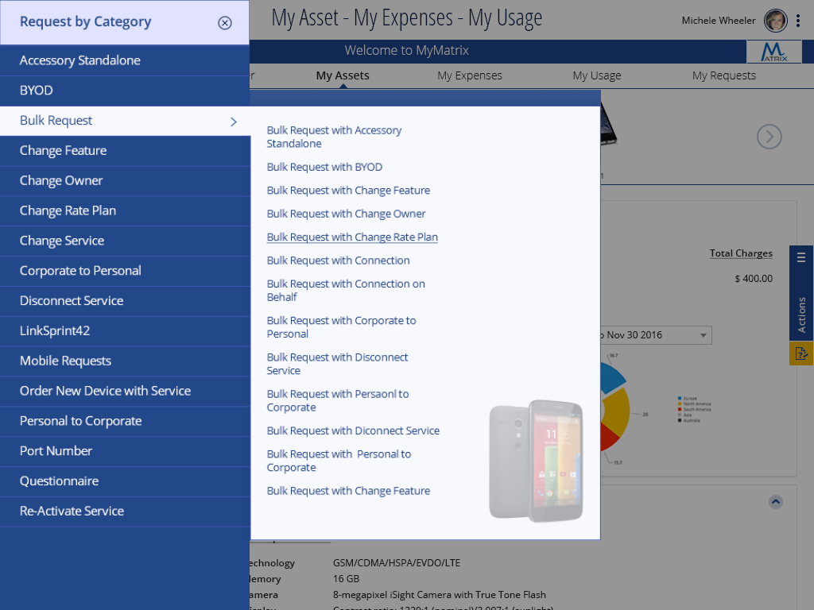
Task: Switch to My Usage tab
Action: click(597, 75)
